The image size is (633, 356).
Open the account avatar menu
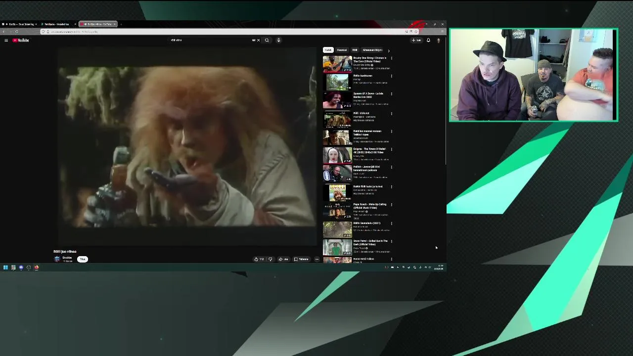click(438, 40)
